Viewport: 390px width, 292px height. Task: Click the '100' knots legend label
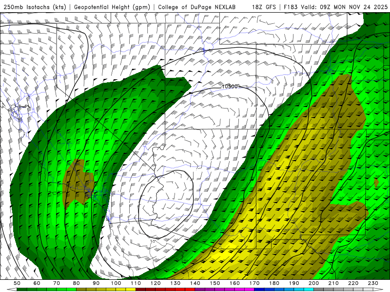click(x=116, y=283)
